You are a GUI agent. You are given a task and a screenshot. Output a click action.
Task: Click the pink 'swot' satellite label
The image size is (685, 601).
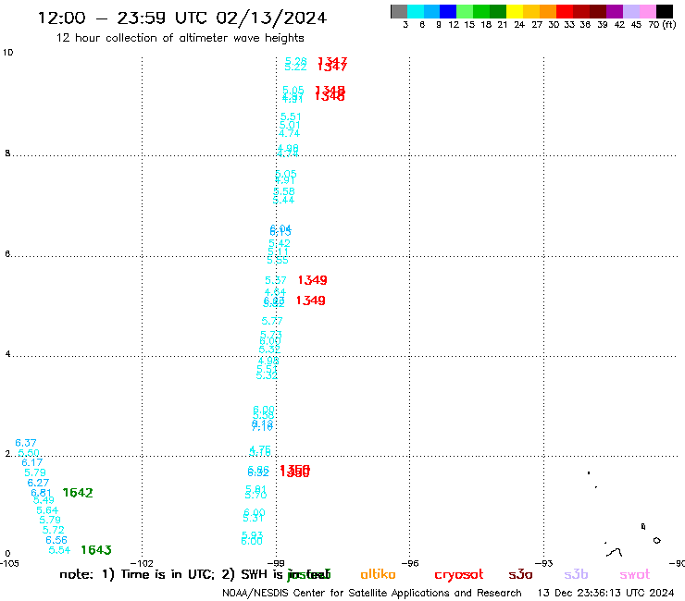(635, 575)
